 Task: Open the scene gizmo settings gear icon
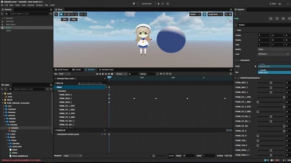point(230,14)
